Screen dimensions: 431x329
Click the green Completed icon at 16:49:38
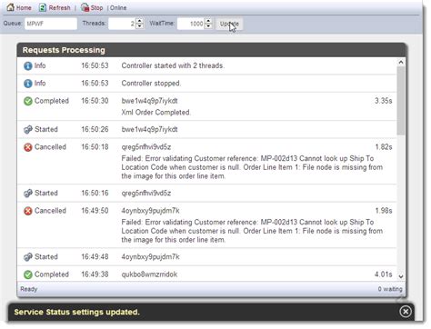point(28,274)
